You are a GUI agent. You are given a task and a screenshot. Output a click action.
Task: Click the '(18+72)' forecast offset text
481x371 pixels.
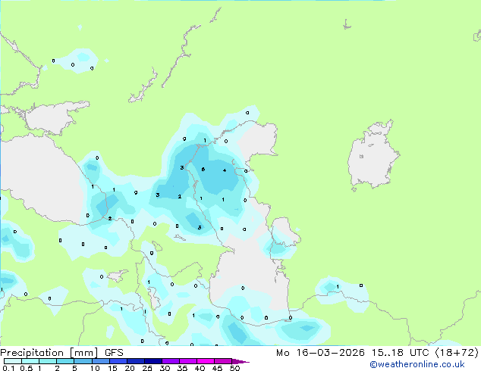457,353
